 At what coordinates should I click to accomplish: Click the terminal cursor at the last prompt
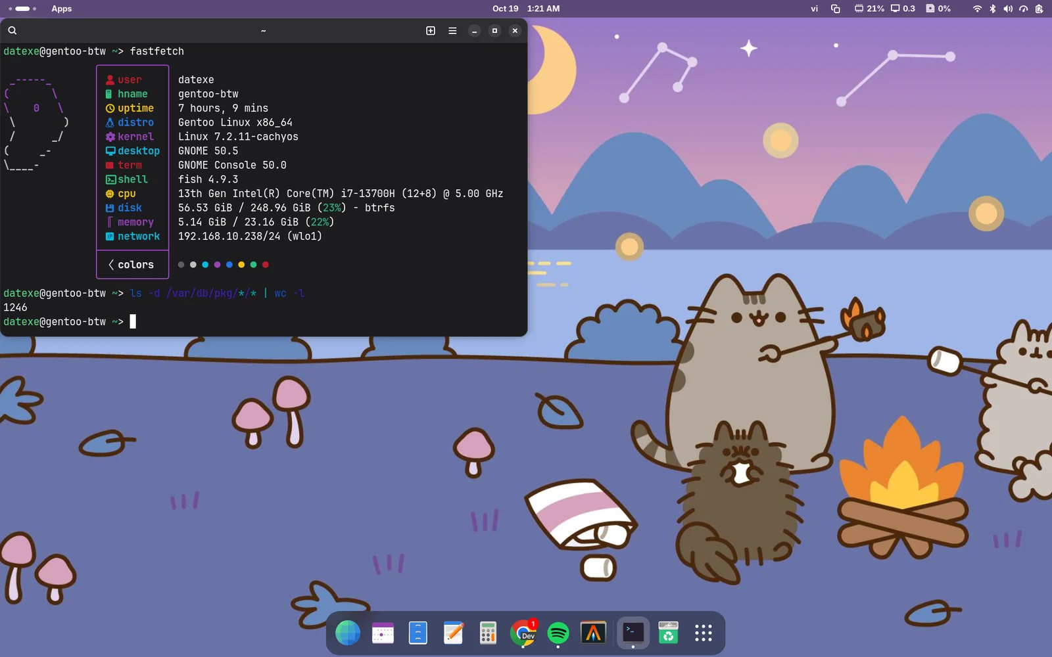coord(133,321)
